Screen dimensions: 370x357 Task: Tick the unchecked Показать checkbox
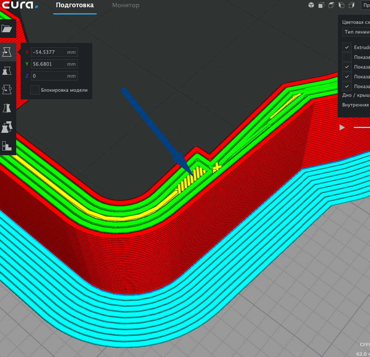pyautogui.click(x=347, y=57)
